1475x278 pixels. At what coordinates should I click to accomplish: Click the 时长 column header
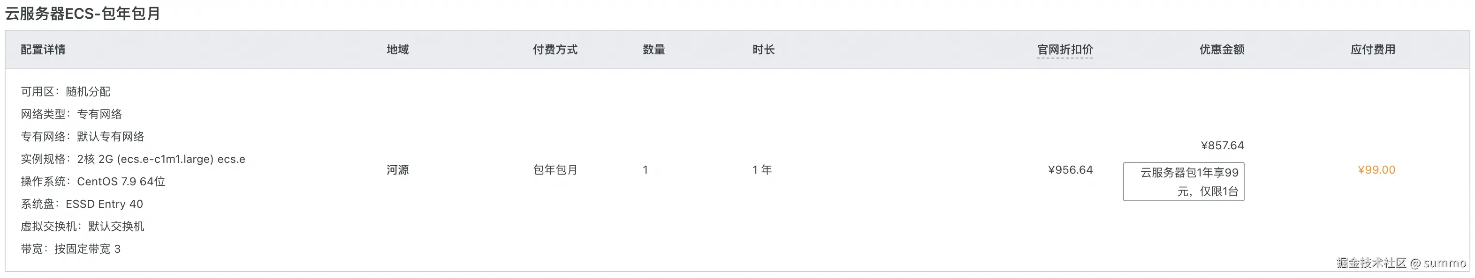coord(763,50)
